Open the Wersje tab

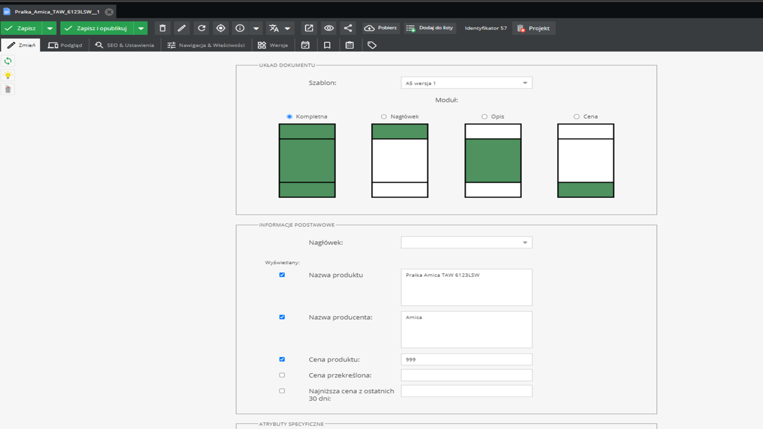273,45
